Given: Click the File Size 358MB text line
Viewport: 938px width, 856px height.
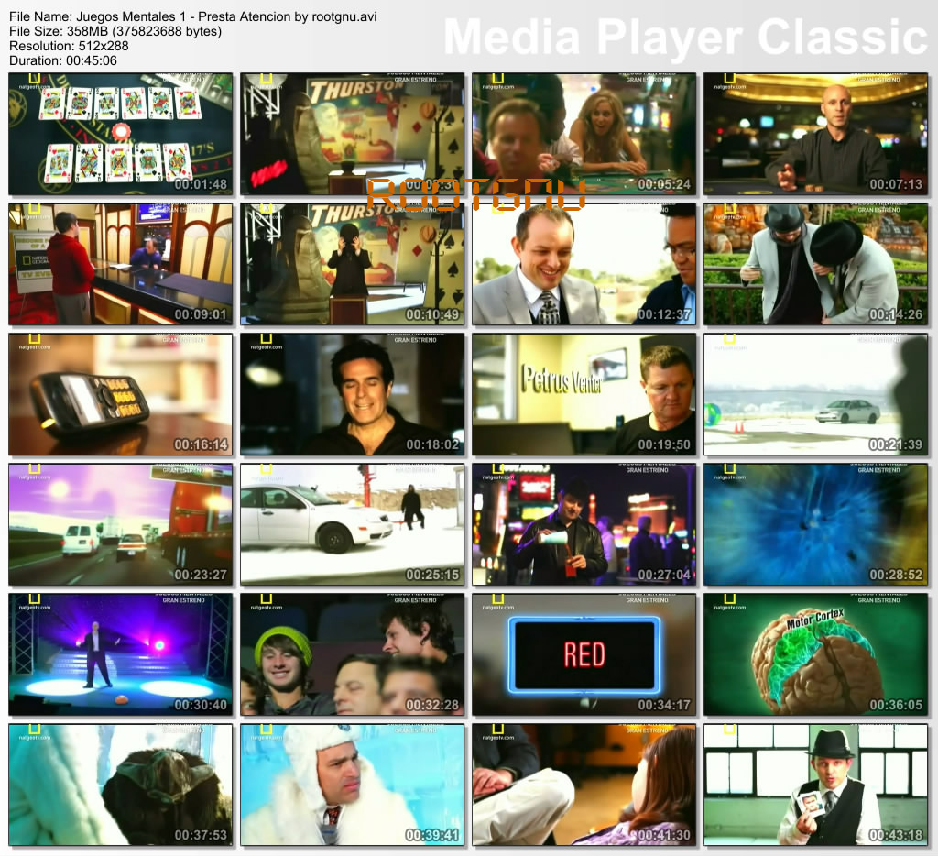Looking at the screenshot, I should click(115, 31).
